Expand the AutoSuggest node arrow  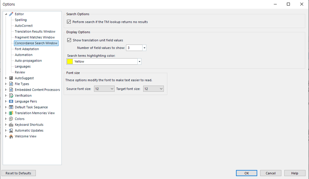pos(6,78)
